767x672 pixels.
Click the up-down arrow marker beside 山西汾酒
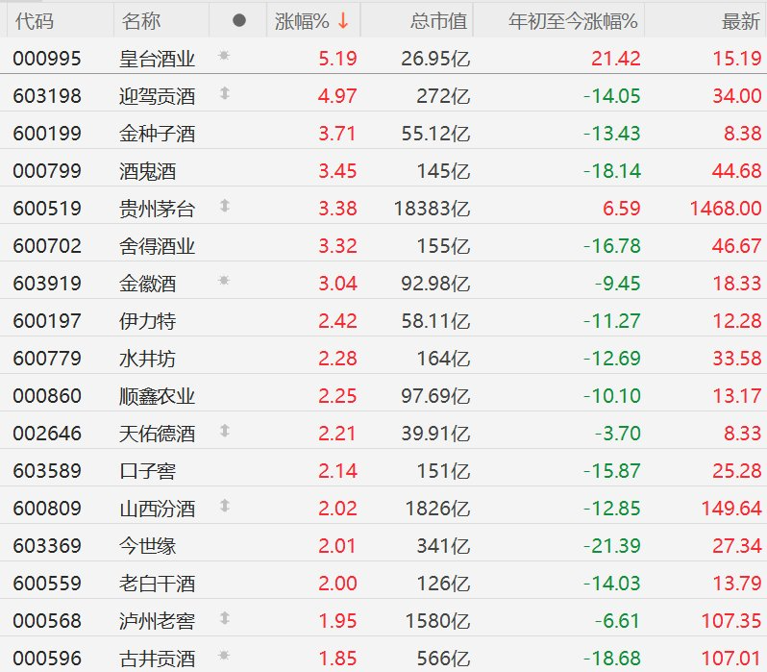(x=225, y=507)
